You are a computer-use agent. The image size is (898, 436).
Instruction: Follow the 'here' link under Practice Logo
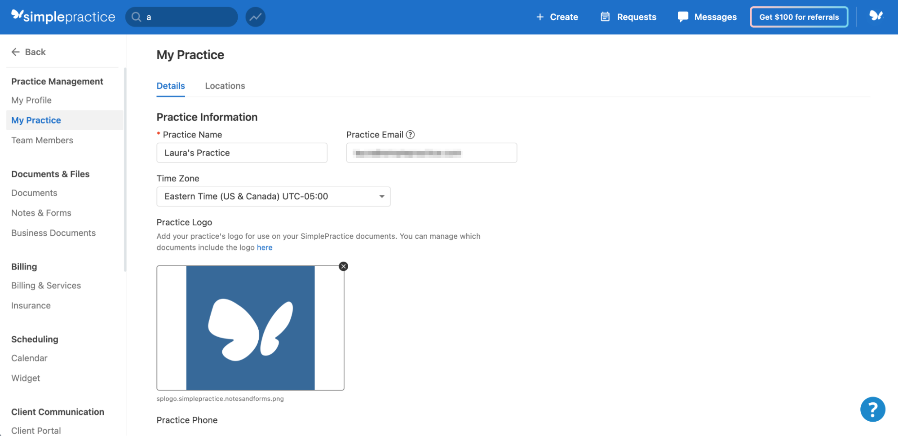(x=265, y=247)
